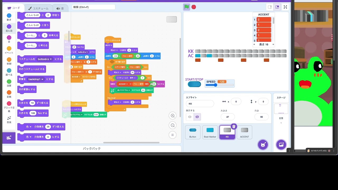Viewport: 338px width, 190px height.
Task: Click the workspace horizontal scrollbar
Action: click(131, 142)
